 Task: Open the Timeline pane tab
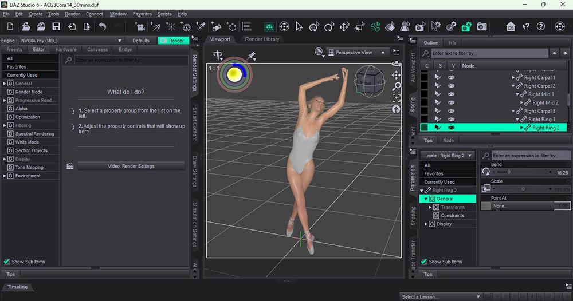18,287
